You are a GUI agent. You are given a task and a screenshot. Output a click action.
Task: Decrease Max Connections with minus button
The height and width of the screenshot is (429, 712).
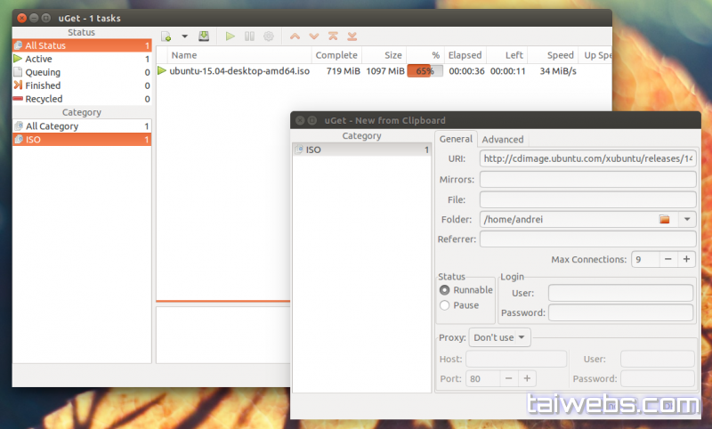[x=667, y=259]
